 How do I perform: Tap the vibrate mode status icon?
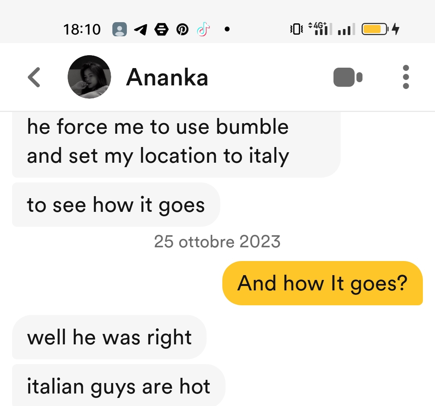(x=296, y=29)
